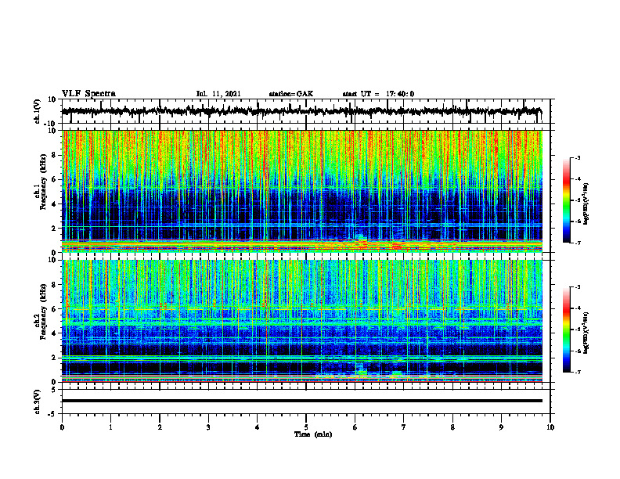Click the "station=GAK" header text
Screen dimensions: 620x479
pyautogui.click(x=291, y=94)
